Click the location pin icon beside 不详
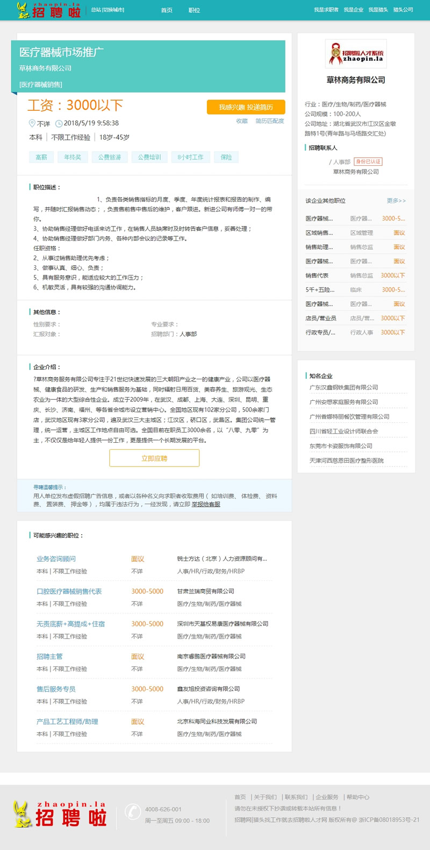This screenshot has width=430, height=850. point(32,123)
